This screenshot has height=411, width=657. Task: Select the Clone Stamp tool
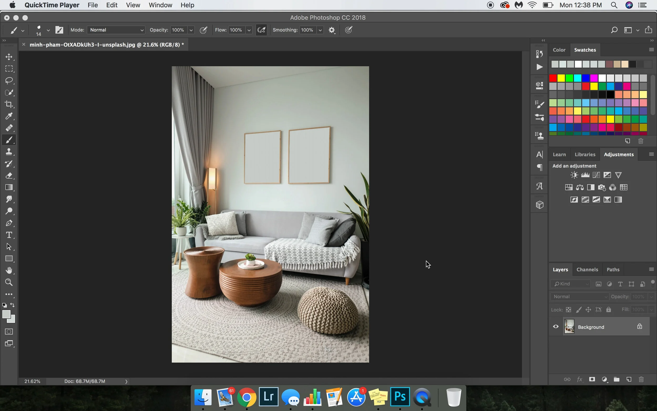[x=9, y=152]
